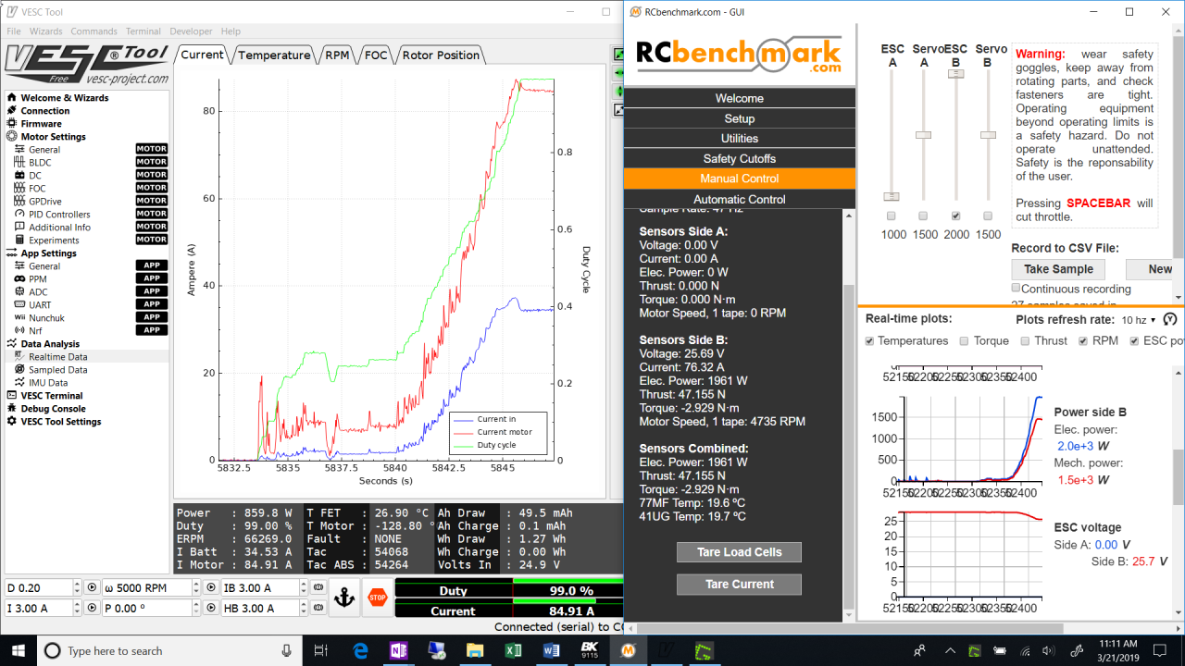Open the Wizards menu in VESC Tool

click(46, 31)
